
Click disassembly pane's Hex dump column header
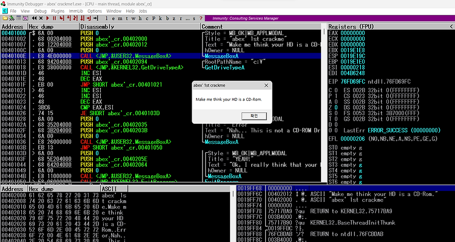tap(53, 27)
